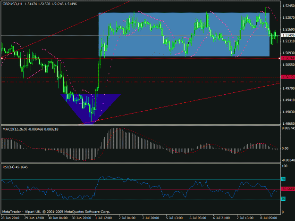Click the time label 2 Jul 20:00

click(151, 218)
